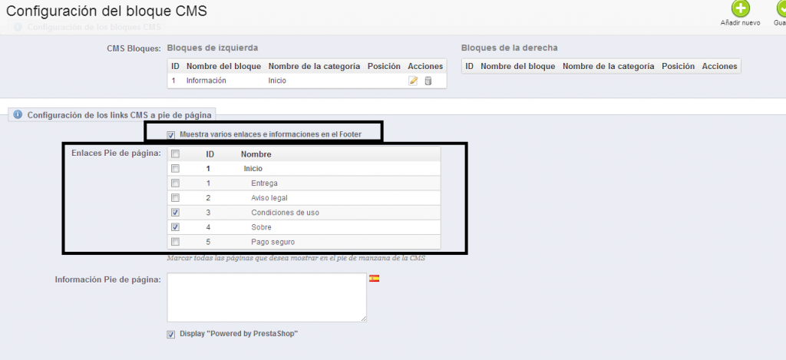The width and height of the screenshot is (786, 360).
Task: Edit the Información block with pencil icon
Action: pyautogui.click(x=413, y=81)
